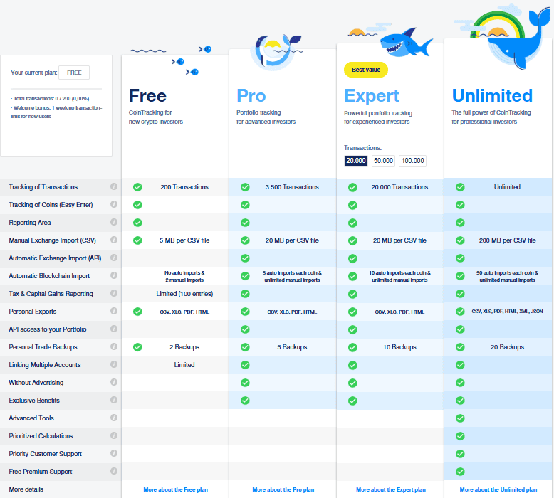This screenshot has height=503, width=554.
Task: Click the total transactions progress bar
Action: coord(56,89)
